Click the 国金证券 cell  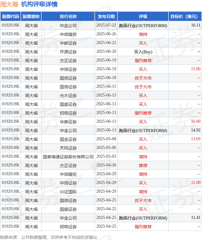point(68,139)
